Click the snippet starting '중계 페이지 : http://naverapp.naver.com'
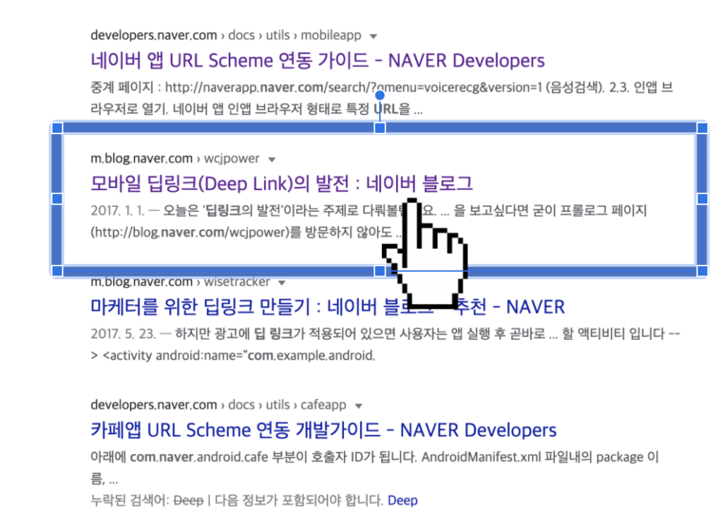This screenshot has height=512, width=723. tap(382, 98)
